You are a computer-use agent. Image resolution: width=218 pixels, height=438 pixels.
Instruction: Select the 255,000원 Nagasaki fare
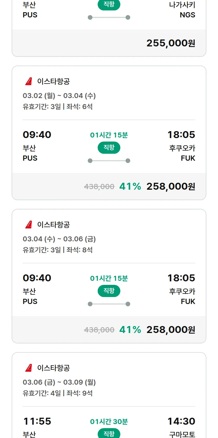[171, 43]
